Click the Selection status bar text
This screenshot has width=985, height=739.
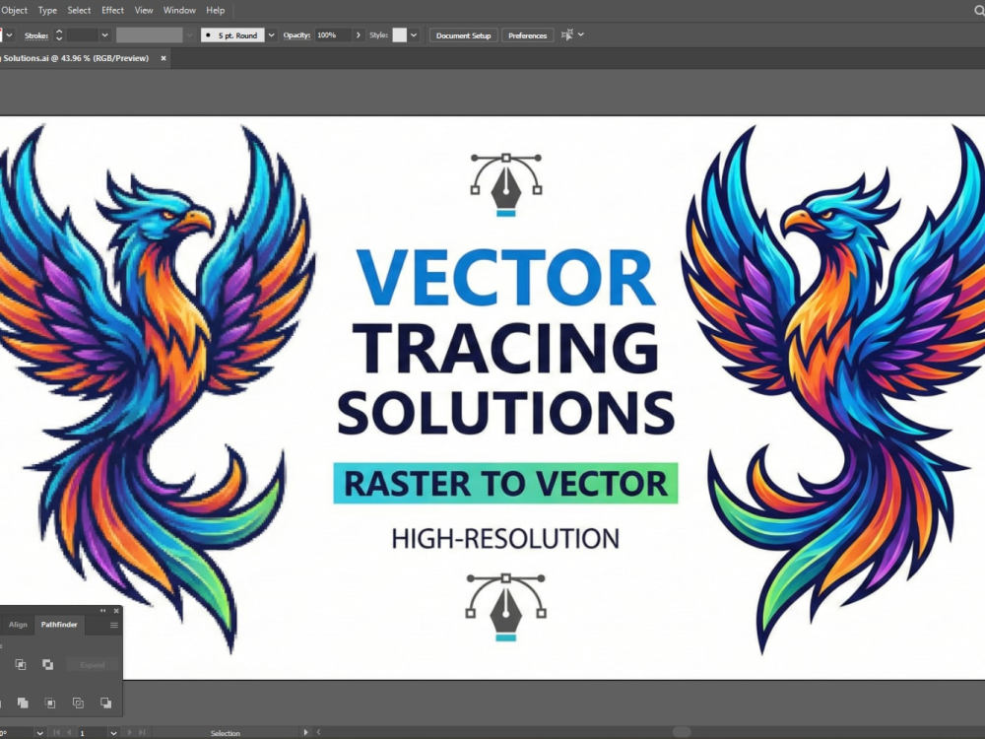coord(225,733)
